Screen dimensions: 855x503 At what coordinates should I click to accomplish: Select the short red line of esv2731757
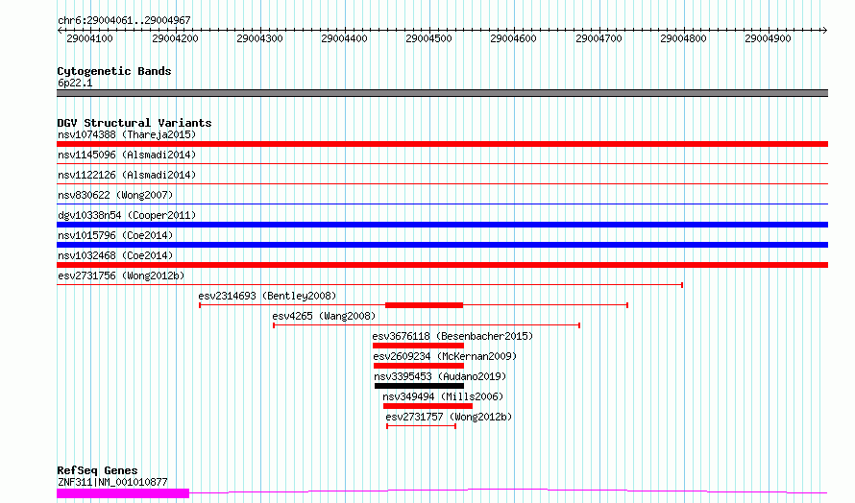click(421, 426)
